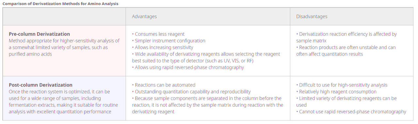Image resolution: width=418 pixels, height=124 pixels.
Task: Click 'Relatively high reagent consumption' bullet
Action: [336, 92]
